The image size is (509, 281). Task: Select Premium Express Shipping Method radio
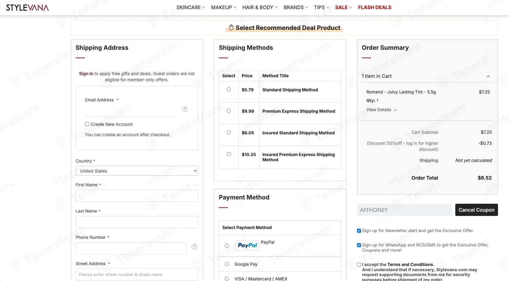click(229, 111)
